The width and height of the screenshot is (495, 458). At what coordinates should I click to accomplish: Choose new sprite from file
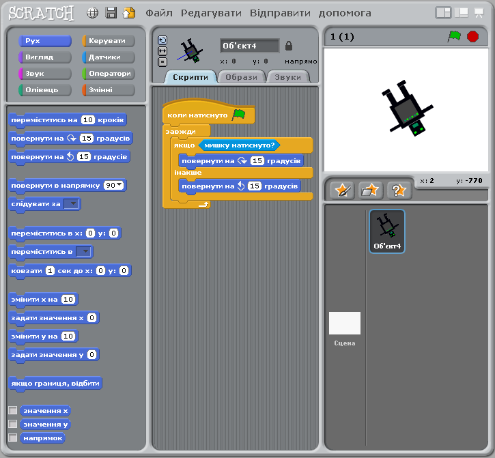[x=371, y=190]
